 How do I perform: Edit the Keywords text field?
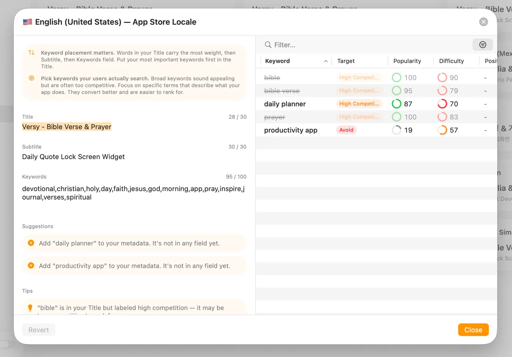pos(134,193)
